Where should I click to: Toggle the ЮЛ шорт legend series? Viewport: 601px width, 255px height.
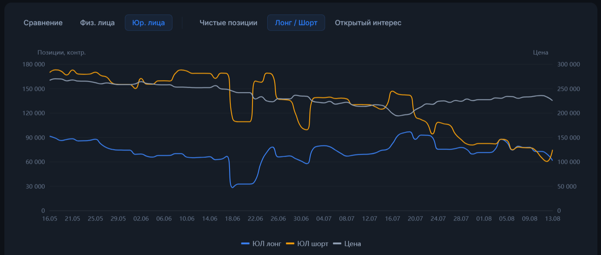point(307,244)
